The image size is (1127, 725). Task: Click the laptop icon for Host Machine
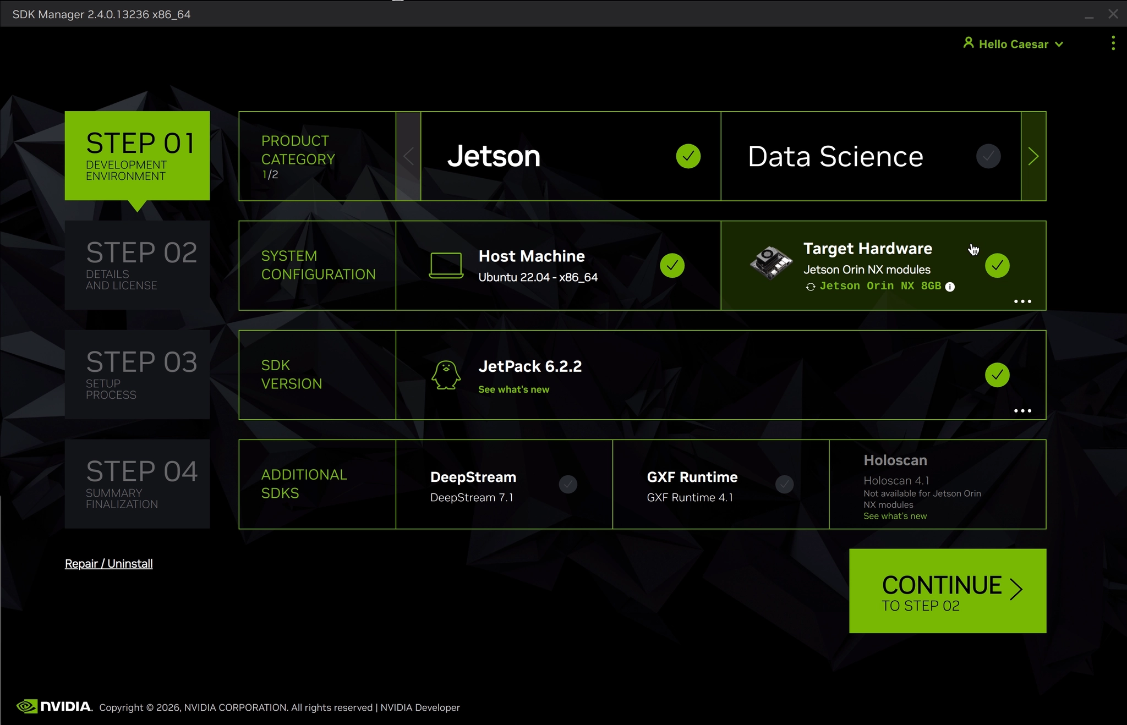446,266
